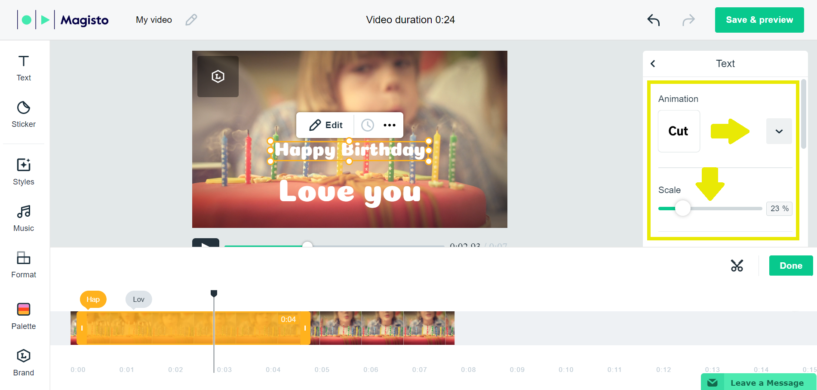Select the Cut animation tile
Screen dimensions: 817x390
pos(679,131)
